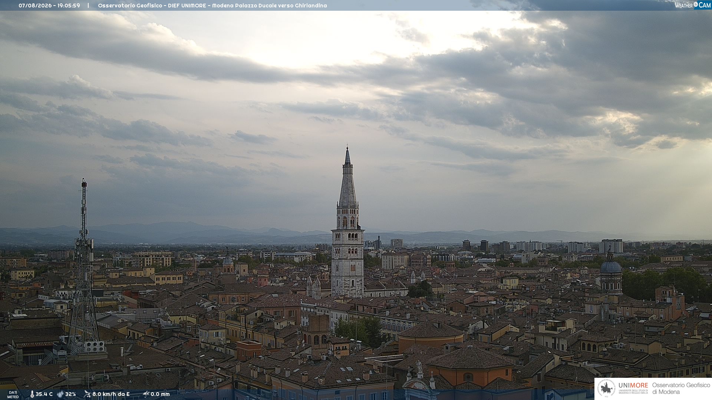
Task: Click the WeatherCam logo
Action: click(693, 5)
